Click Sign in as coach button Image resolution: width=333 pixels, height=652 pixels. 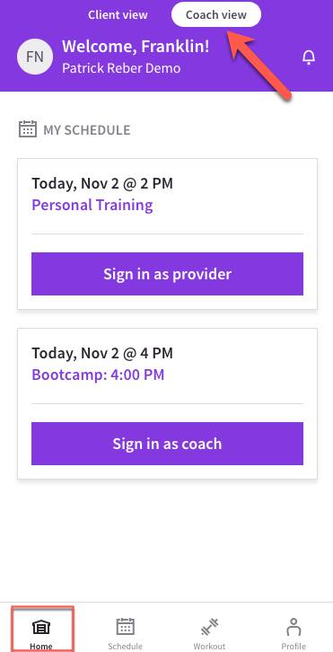coord(167,444)
